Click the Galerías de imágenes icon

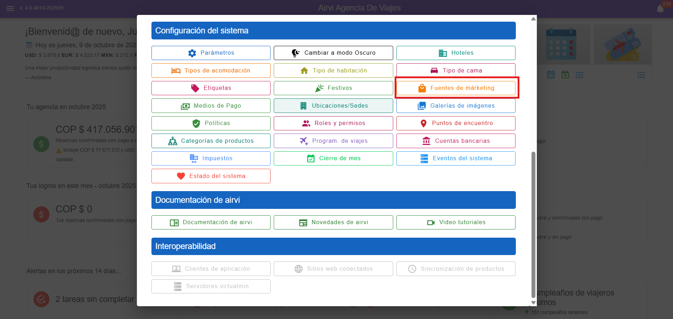pyautogui.click(x=422, y=106)
